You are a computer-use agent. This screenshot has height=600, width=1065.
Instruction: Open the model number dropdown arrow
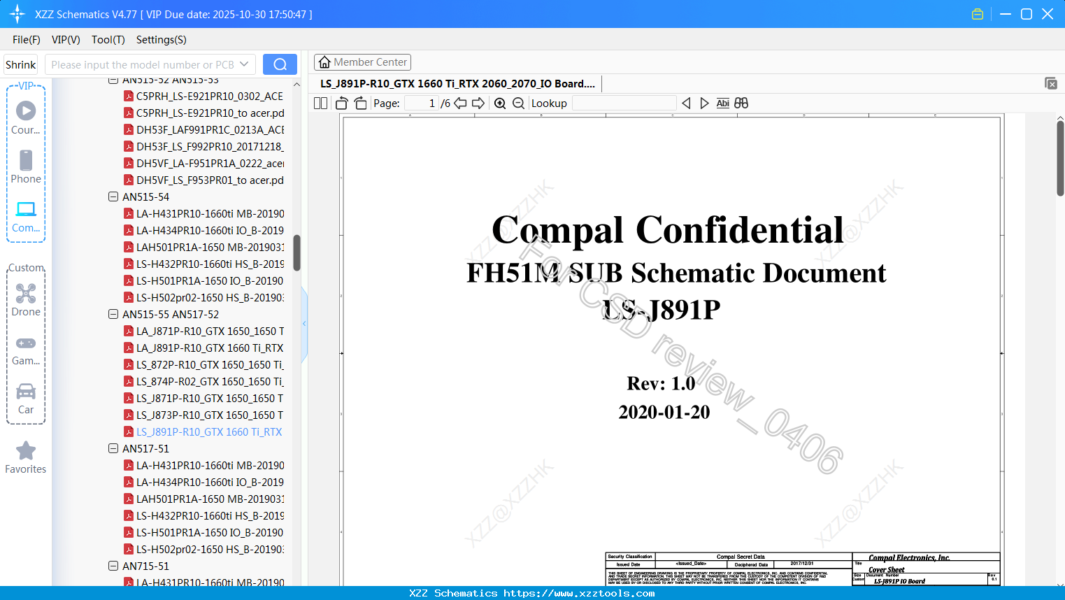tap(244, 64)
